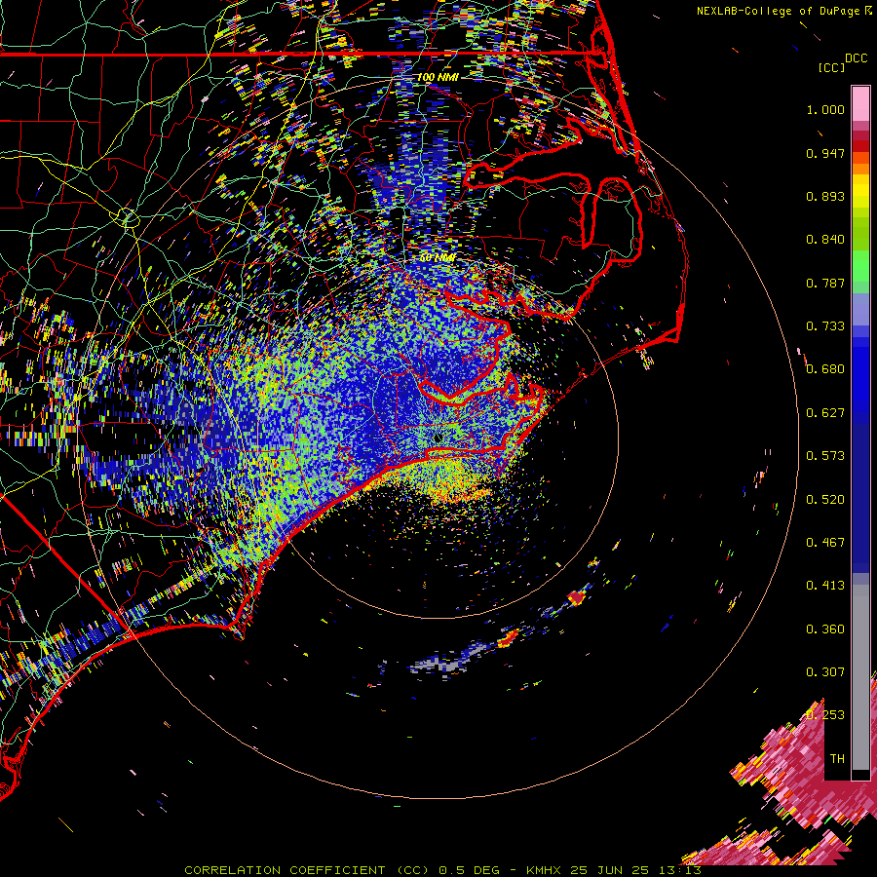Click the 0.573 legend value
Image resolution: width=877 pixels, height=877 pixels.
pos(825,456)
